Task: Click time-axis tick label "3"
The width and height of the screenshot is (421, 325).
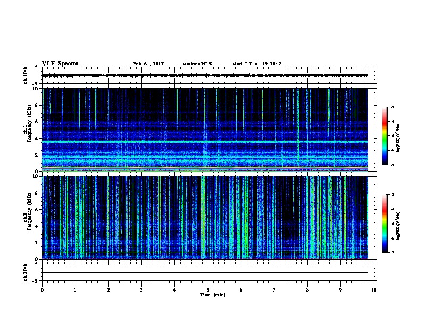Action: (141, 290)
